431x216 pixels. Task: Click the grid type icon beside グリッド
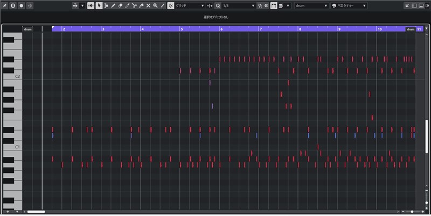click(210, 5)
